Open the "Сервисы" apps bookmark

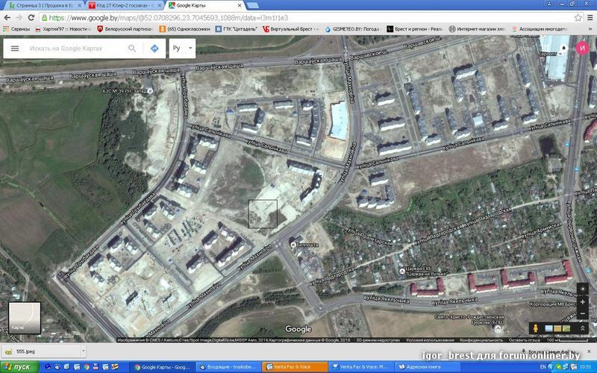[x=16, y=29]
